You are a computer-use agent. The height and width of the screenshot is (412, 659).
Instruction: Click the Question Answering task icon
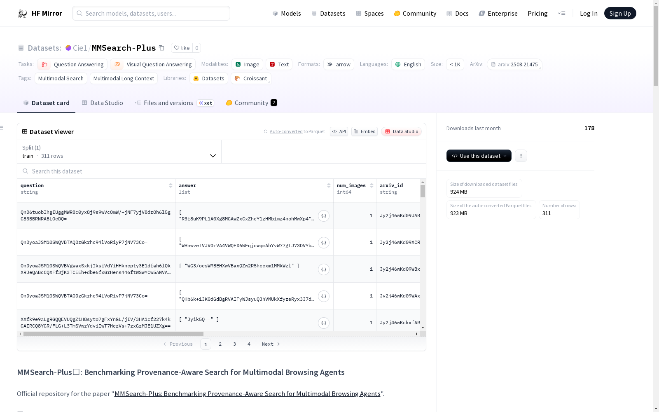(x=44, y=64)
